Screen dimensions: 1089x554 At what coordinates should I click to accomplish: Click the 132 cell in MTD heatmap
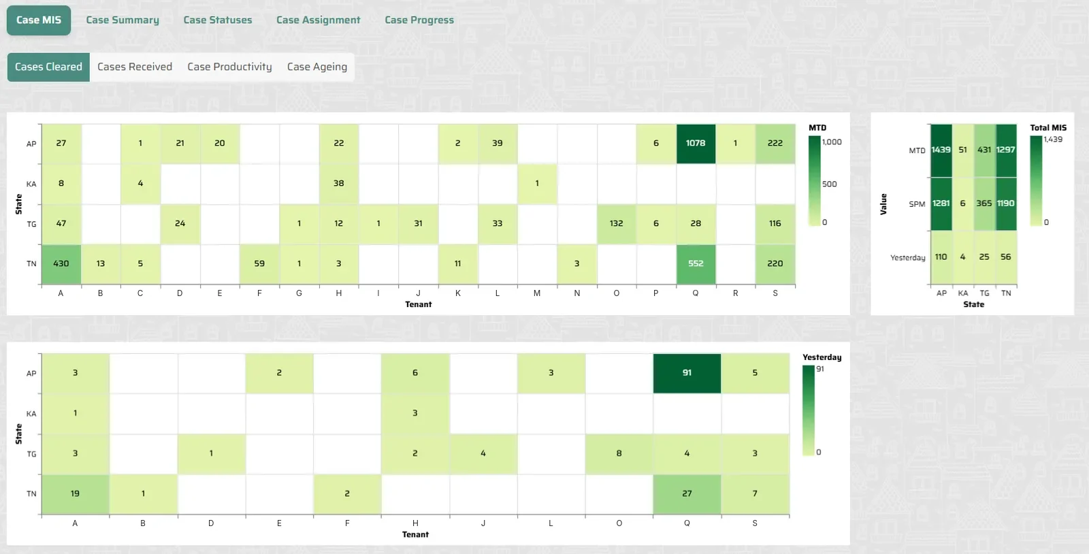tap(617, 224)
